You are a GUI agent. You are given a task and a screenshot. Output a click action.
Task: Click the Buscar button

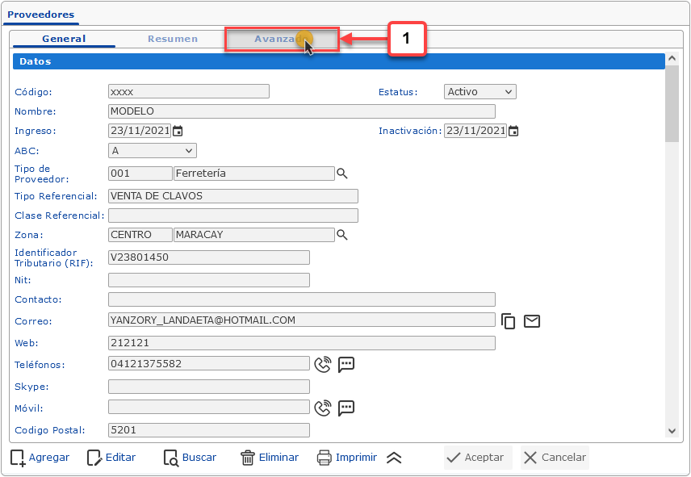tap(191, 458)
